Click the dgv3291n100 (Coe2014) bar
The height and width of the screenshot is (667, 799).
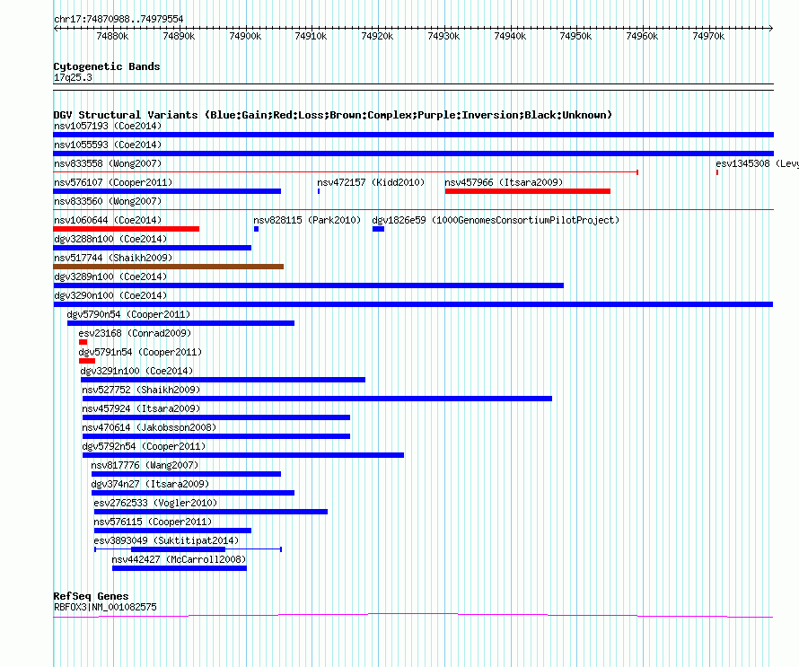click(x=224, y=380)
